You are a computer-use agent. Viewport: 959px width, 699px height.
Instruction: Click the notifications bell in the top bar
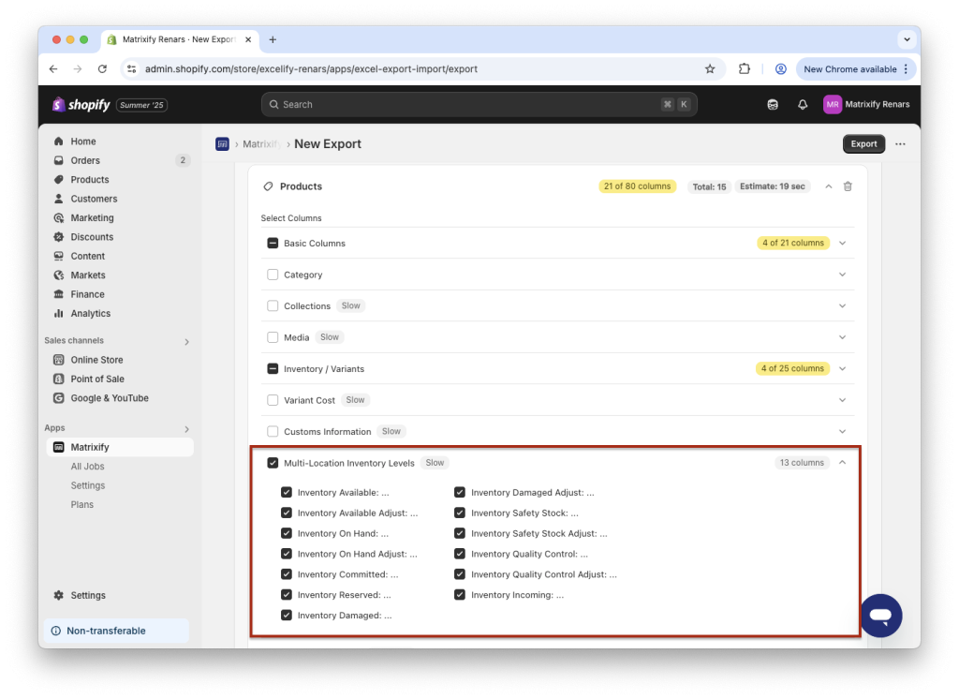(803, 104)
